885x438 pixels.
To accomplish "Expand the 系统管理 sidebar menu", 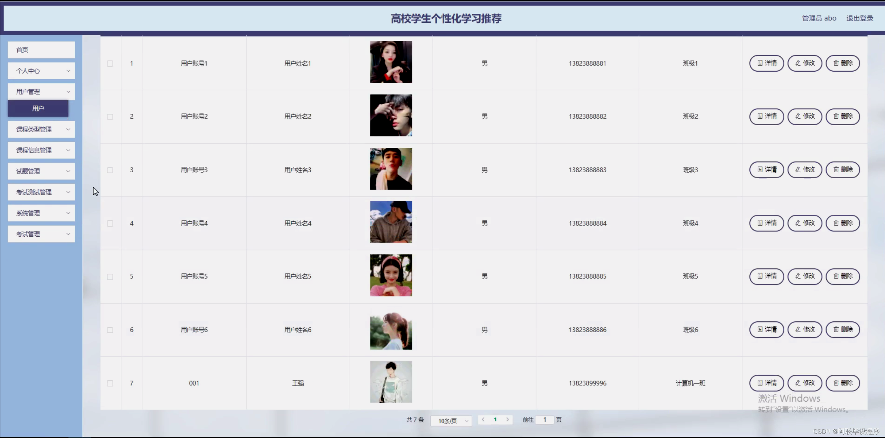I will point(41,213).
